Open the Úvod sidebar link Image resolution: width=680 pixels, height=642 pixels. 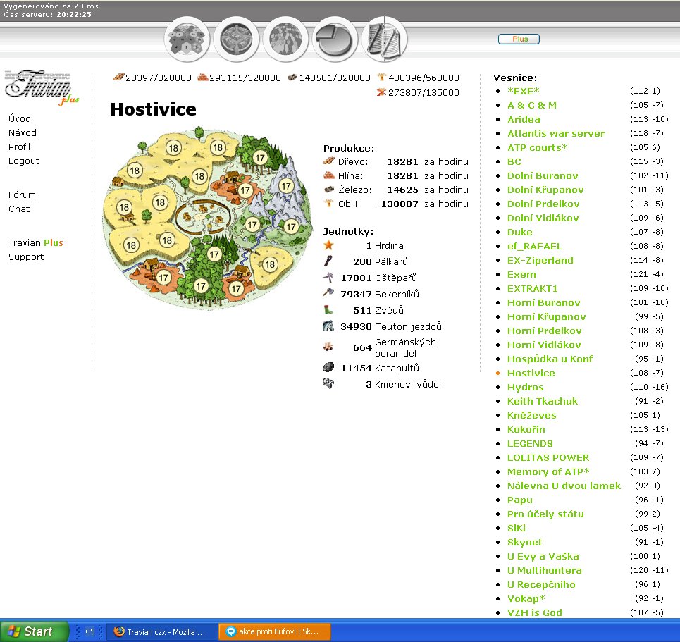click(20, 118)
